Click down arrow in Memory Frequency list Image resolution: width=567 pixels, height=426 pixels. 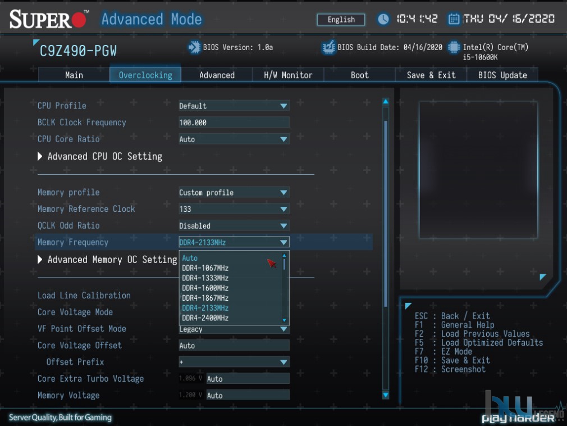[x=284, y=320]
